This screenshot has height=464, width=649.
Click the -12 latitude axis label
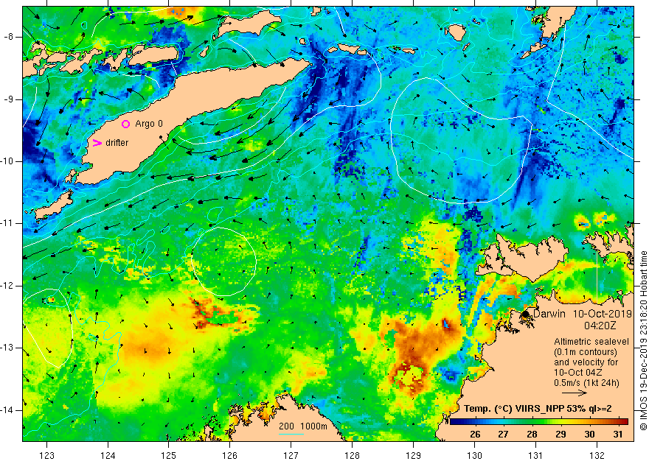(x=7, y=286)
